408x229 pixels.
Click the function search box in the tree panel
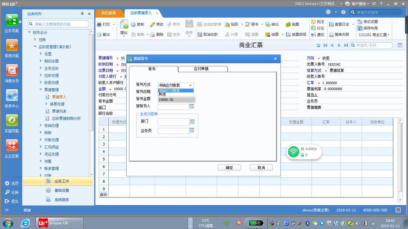click(58, 24)
